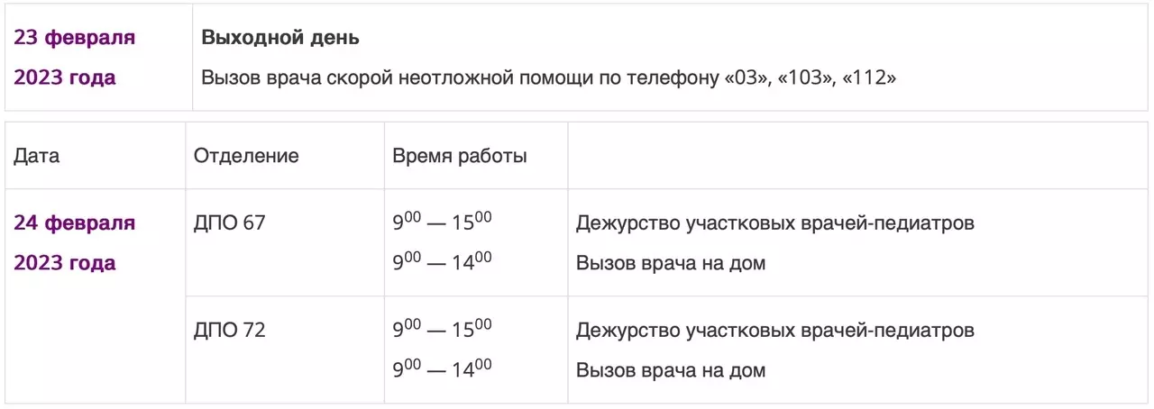Click "Дежурство участковых врачей-педиатров" in the ДПО 67 row

point(775,223)
